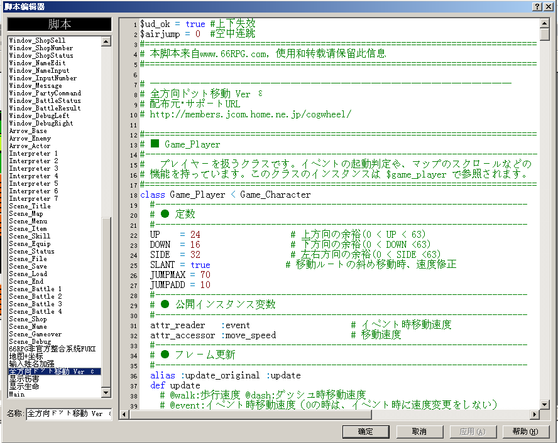Select Scene_File script
The height and width of the screenshot is (443, 558).
coord(28,259)
